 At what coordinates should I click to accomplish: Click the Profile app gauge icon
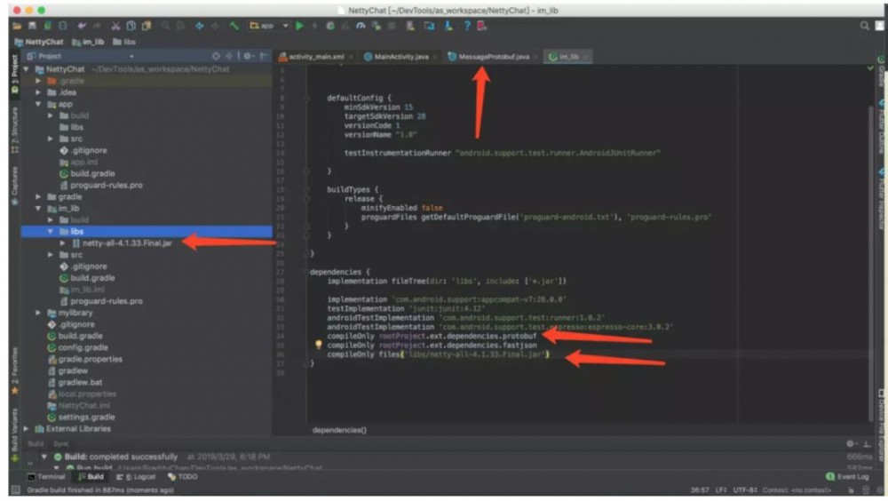(x=361, y=26)
